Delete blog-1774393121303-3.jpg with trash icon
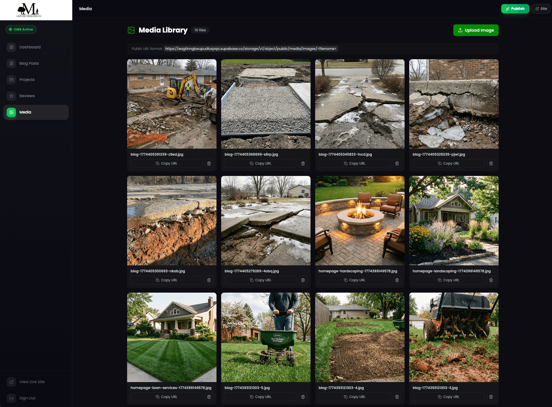Image resolution: width=552 pixels, height=407 pixels. tap(491, 397)
